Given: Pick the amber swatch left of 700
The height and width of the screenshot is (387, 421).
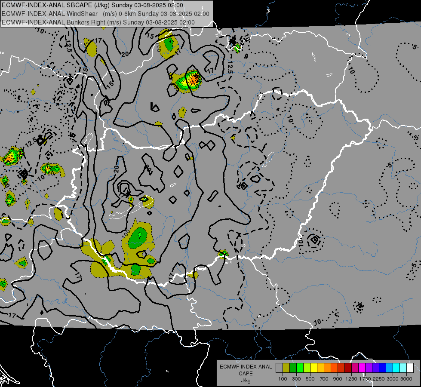Looking at the screenshot, I should 320,368.
